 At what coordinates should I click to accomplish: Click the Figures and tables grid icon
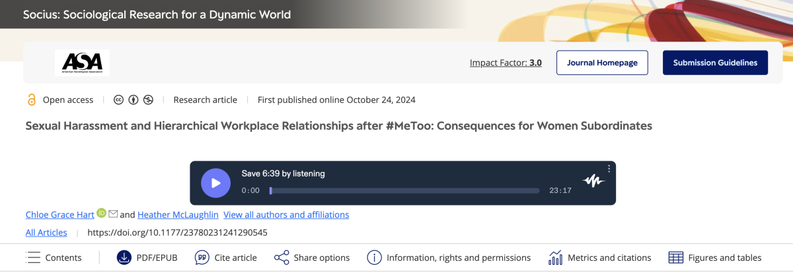pyautogui.click(x=675, y=258)
